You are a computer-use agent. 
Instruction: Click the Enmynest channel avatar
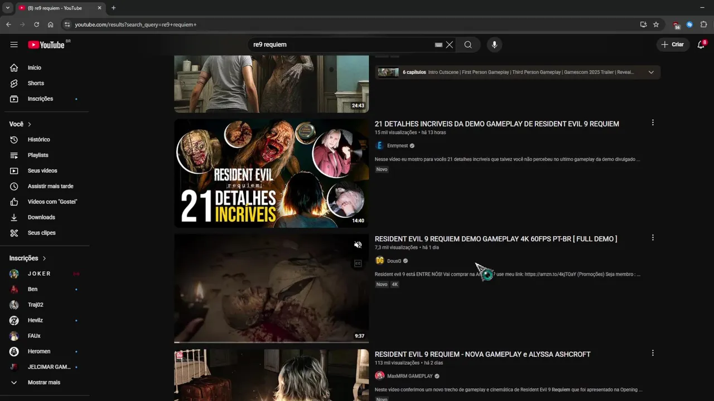tap(380, 145)
